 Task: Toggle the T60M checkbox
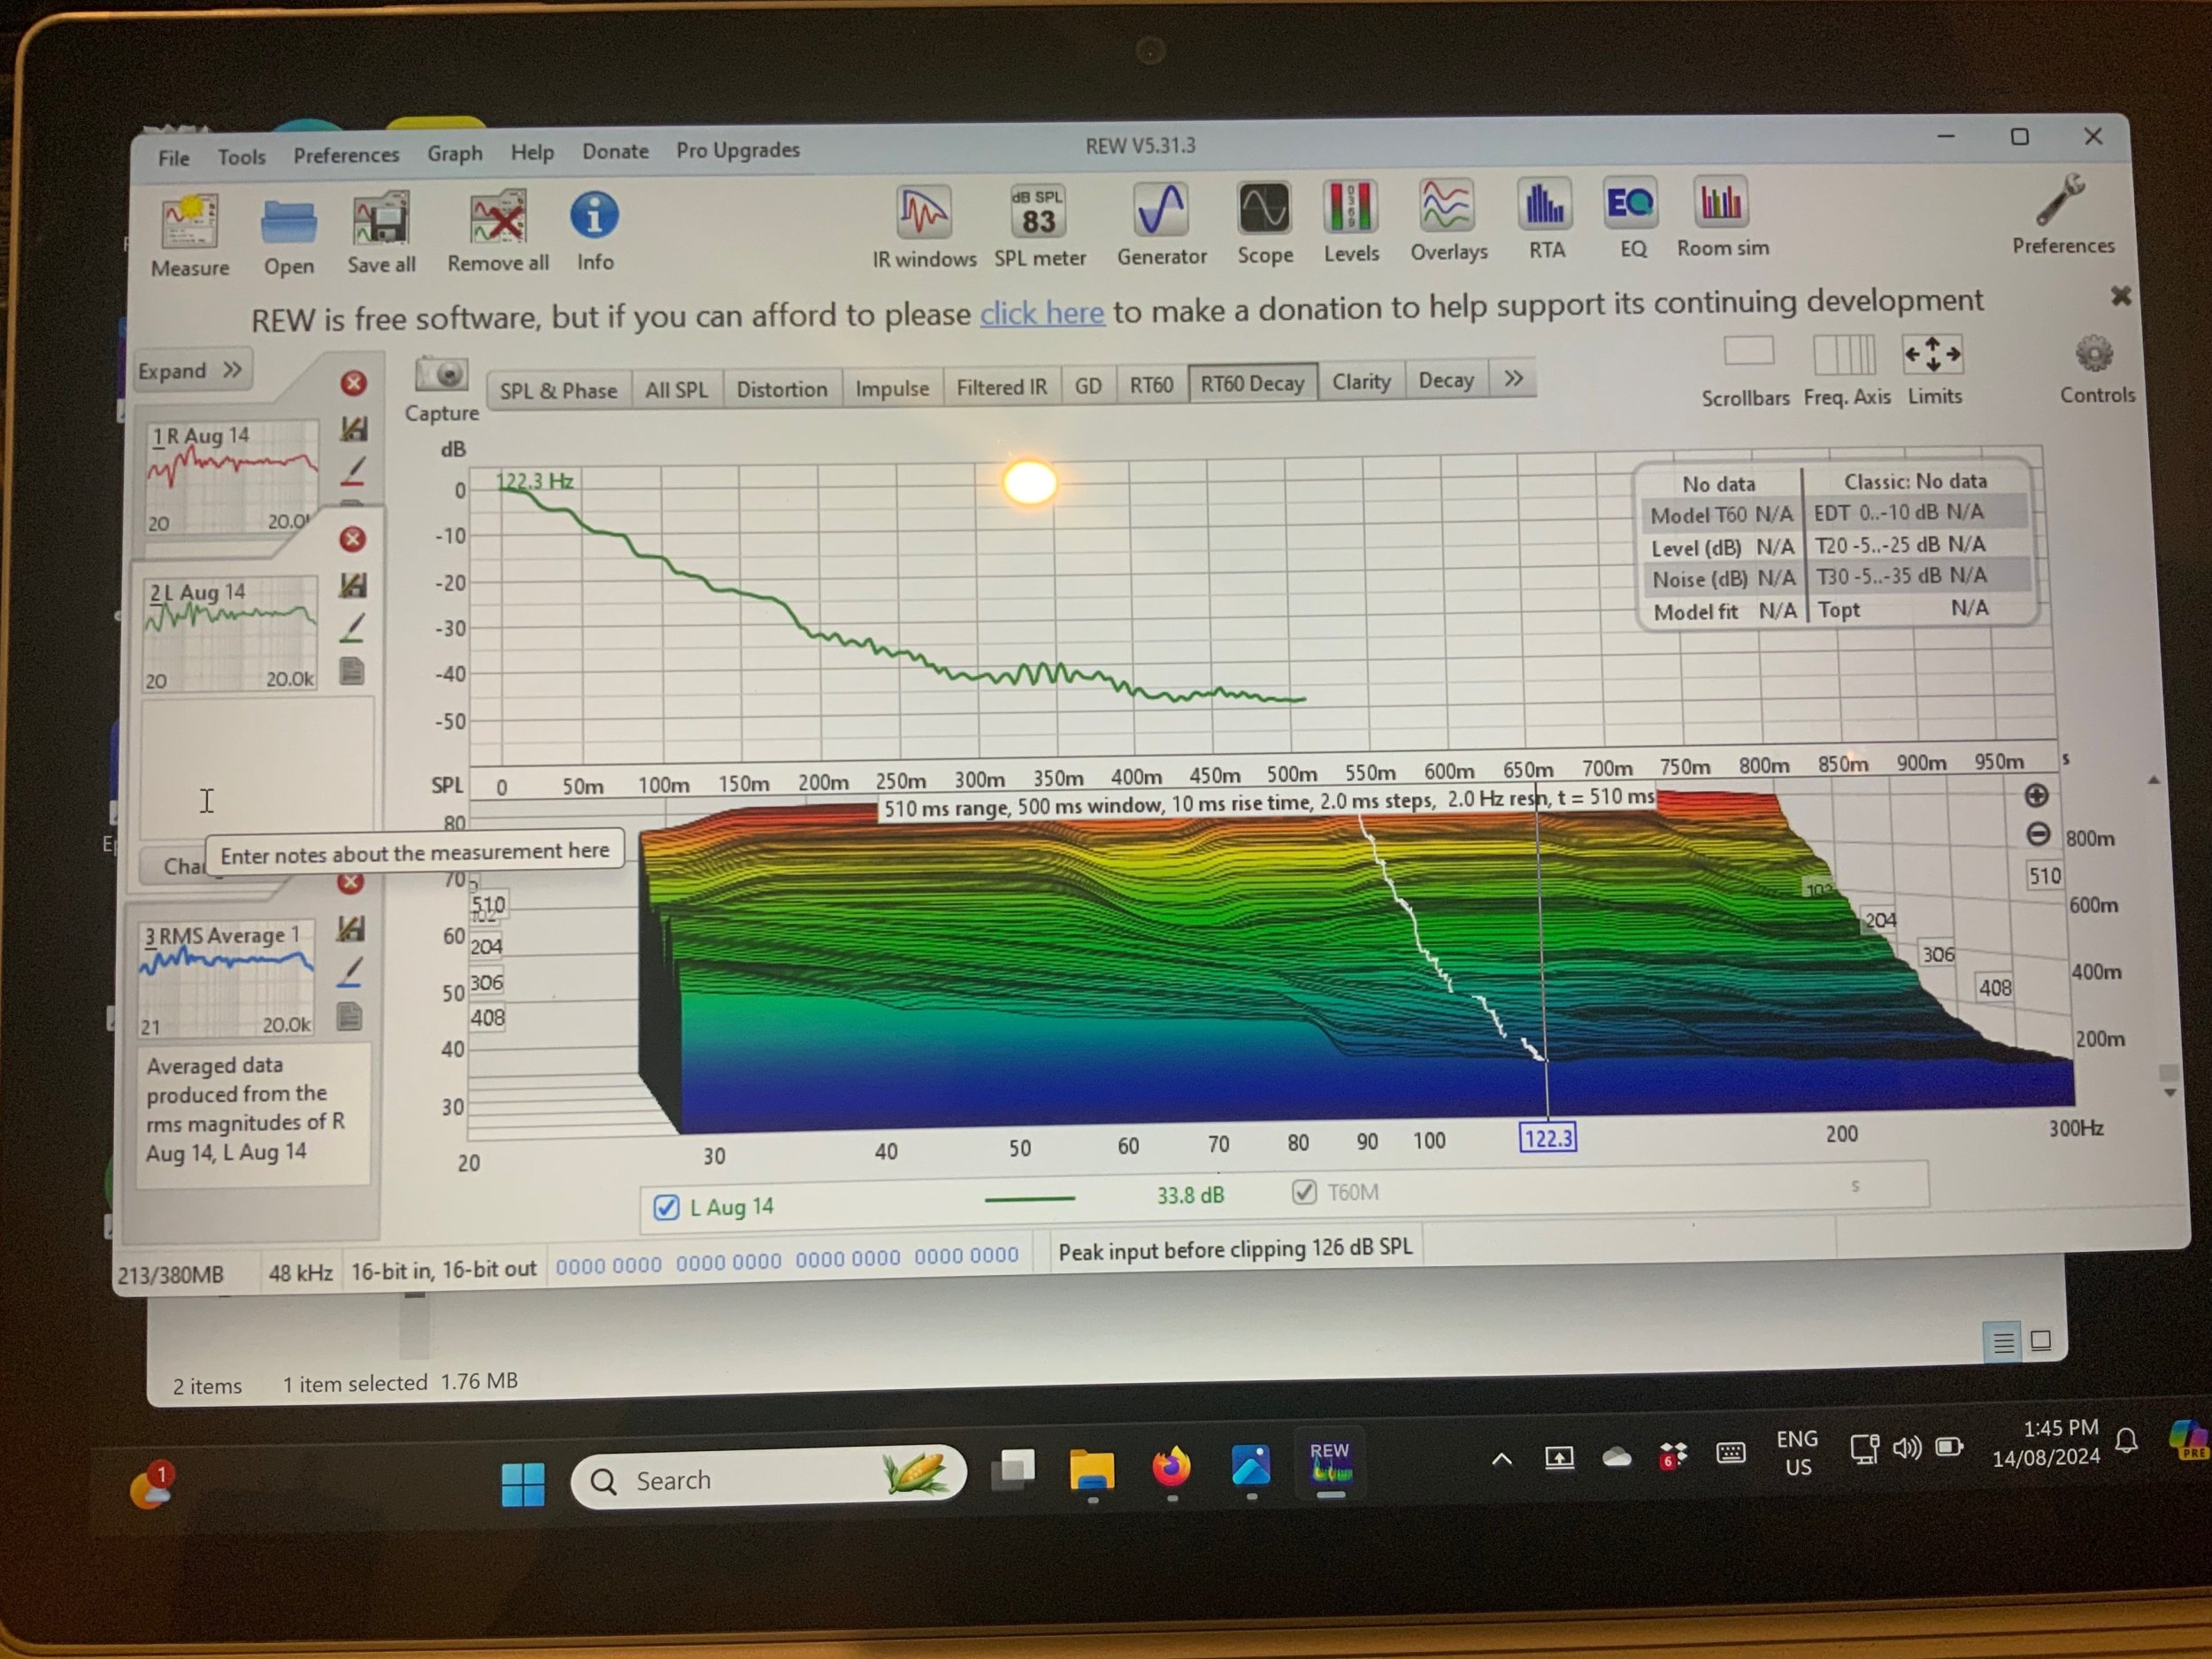click(1304, 1192)
